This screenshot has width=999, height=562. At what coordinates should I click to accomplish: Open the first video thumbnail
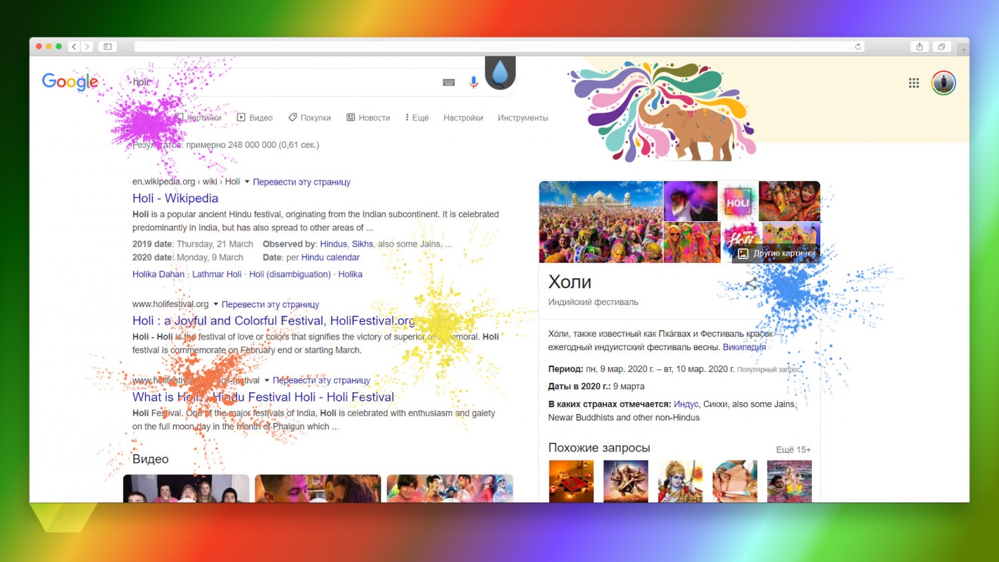pos(186,488)
